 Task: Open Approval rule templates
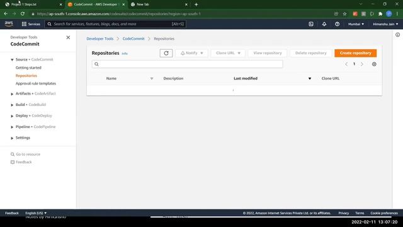click(x=36, y=83)
